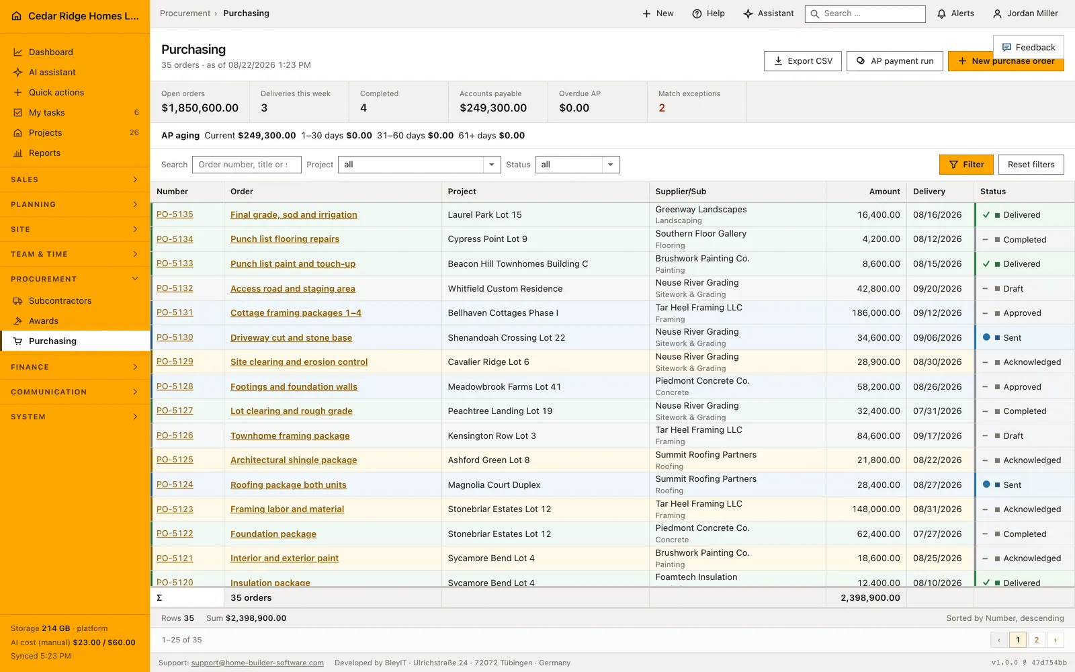The width and height of the screenshot is (1075, 672).
Task: Go to Reports in the sidebar
Action: 75,153
